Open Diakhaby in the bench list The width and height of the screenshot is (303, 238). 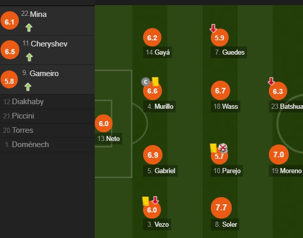tap(47, 102)
